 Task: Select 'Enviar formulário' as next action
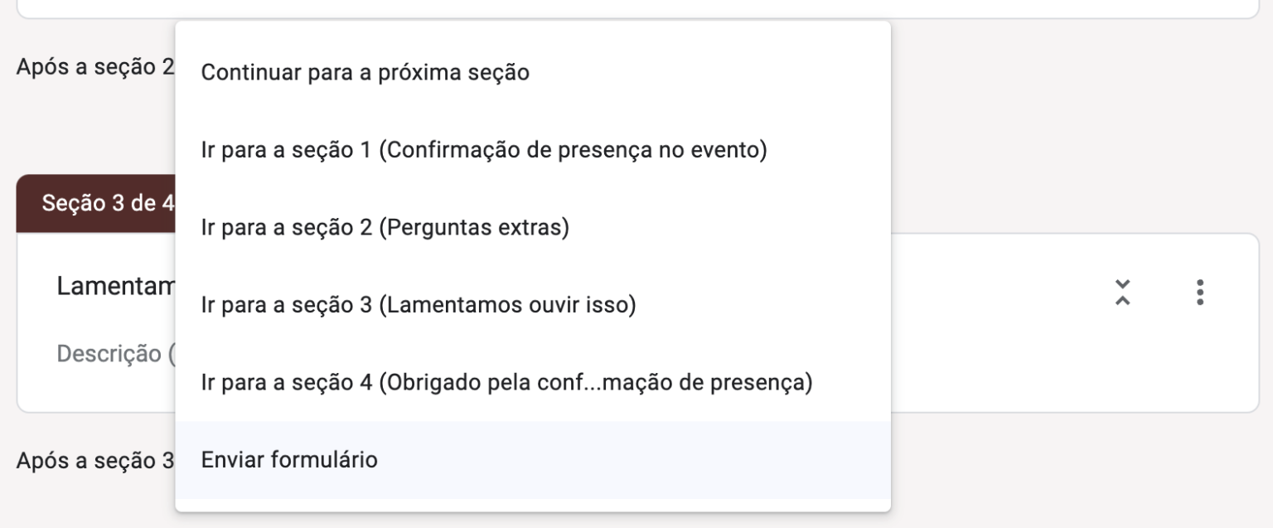click(290, 458)
